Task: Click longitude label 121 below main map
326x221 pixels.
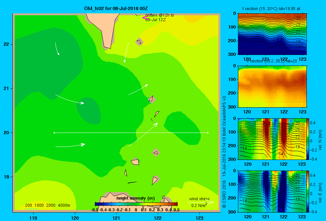Action: [x=116, y=218]
